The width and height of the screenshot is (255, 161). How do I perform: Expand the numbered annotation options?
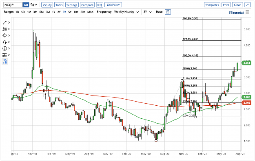[9, 48]
